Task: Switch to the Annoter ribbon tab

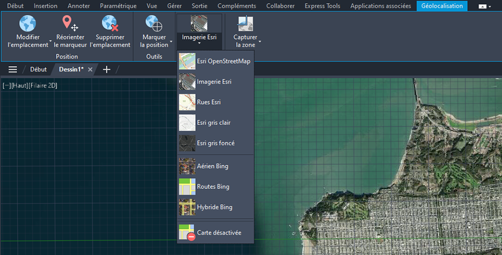Action: point(79,6)
